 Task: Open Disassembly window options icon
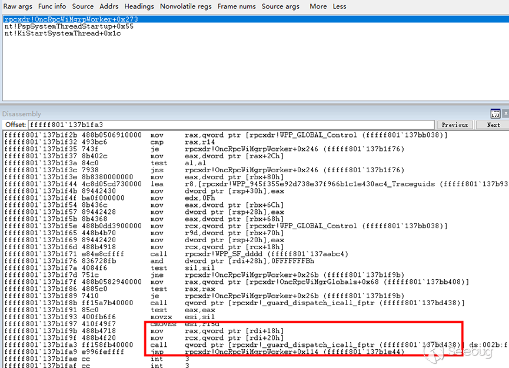pos(495,113)
